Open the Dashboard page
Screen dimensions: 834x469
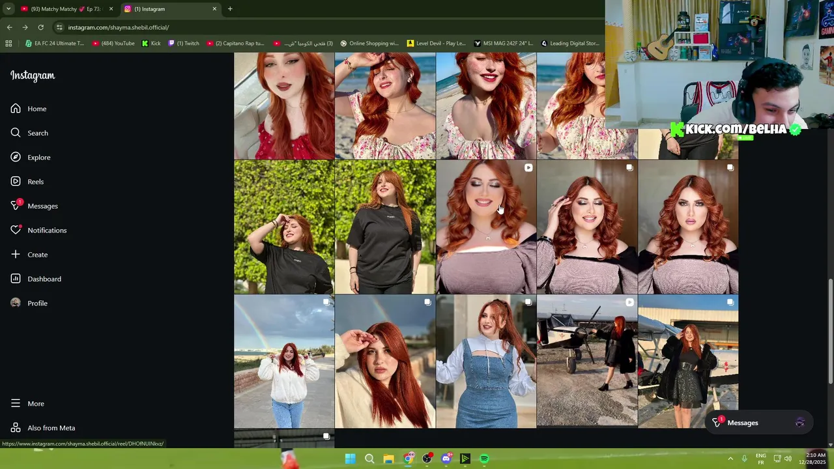[36, 279]
